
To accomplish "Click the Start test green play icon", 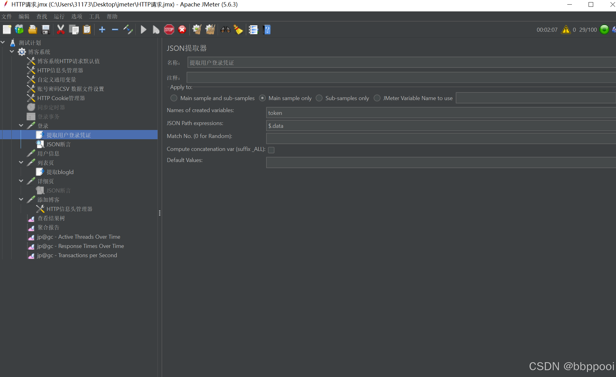I will click(x=143, y=30).
